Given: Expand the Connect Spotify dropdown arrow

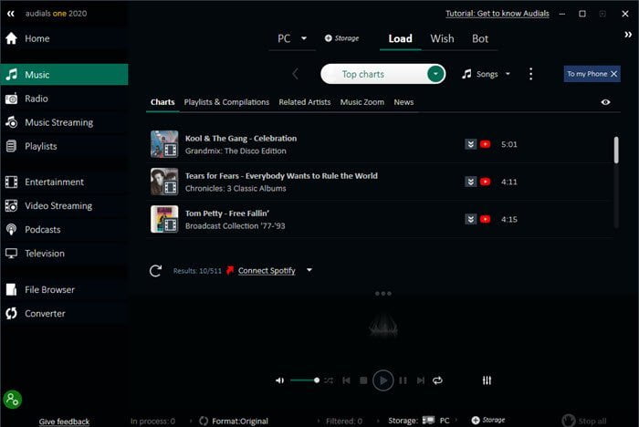Looking at the screenshot, I should coord(309,270).
